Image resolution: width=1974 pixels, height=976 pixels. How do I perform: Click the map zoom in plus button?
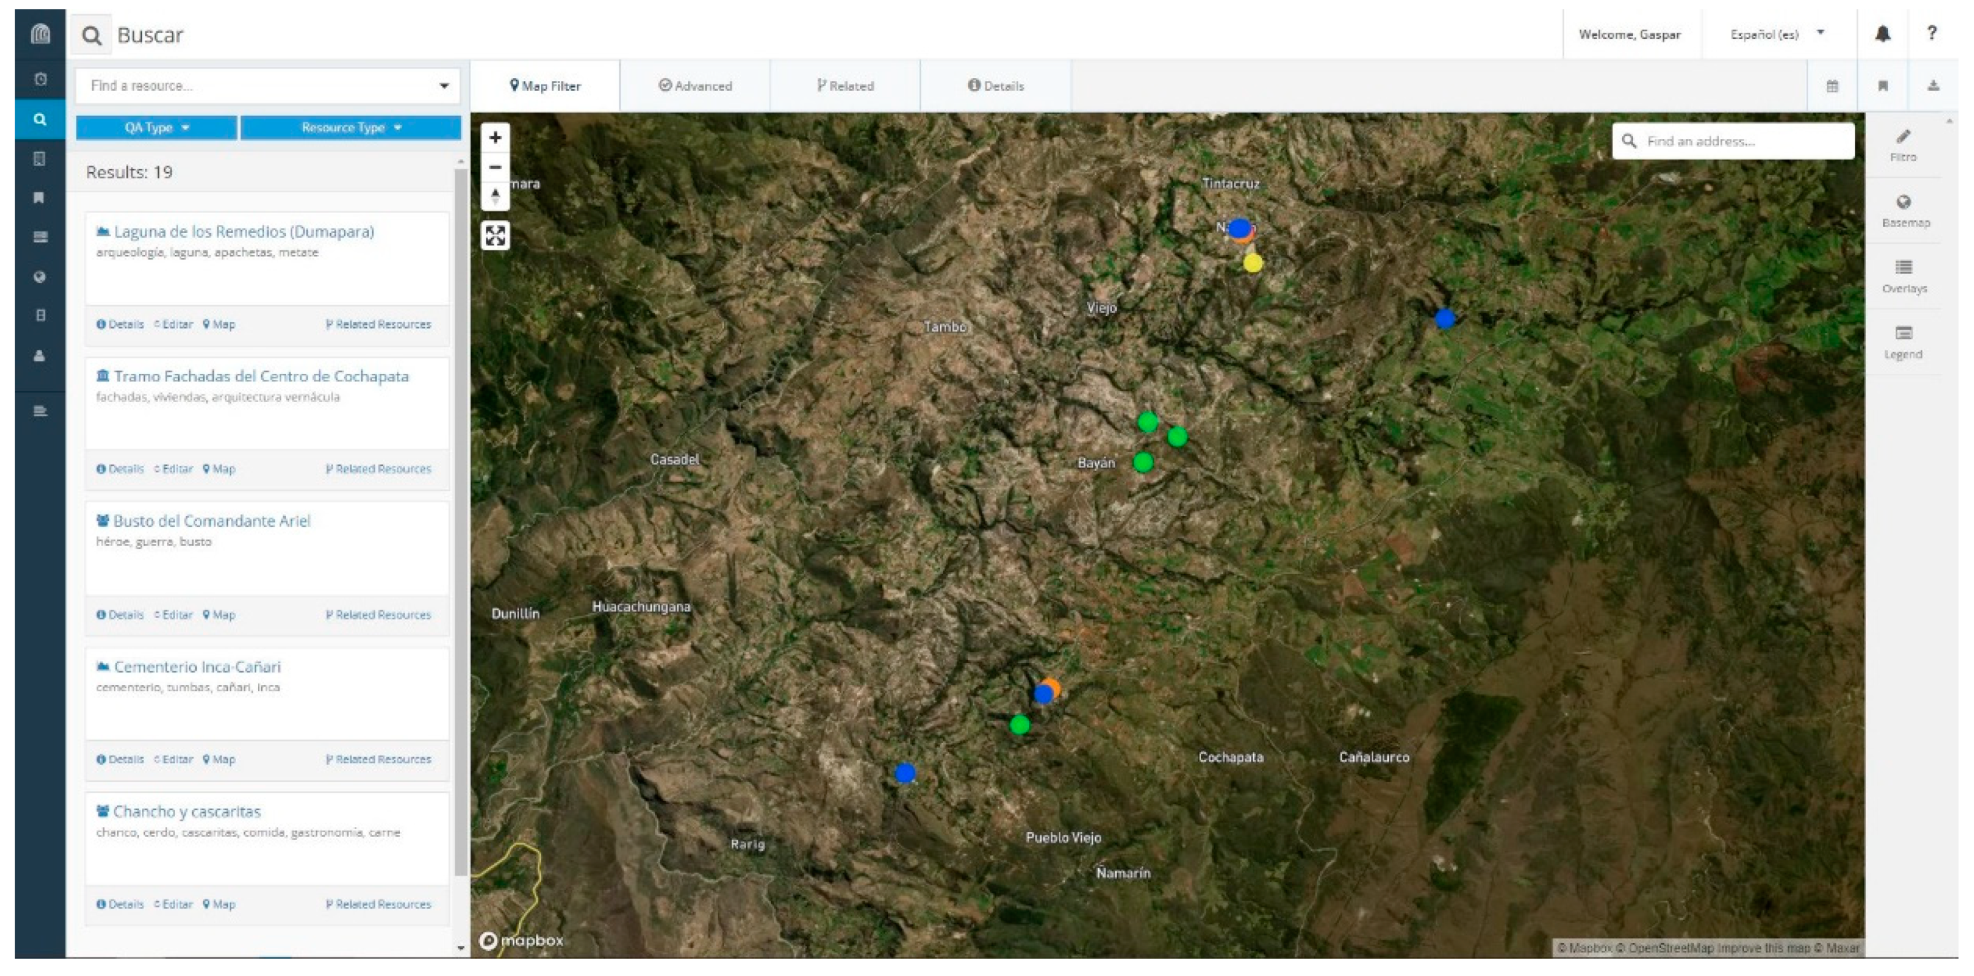coord(495,138)
